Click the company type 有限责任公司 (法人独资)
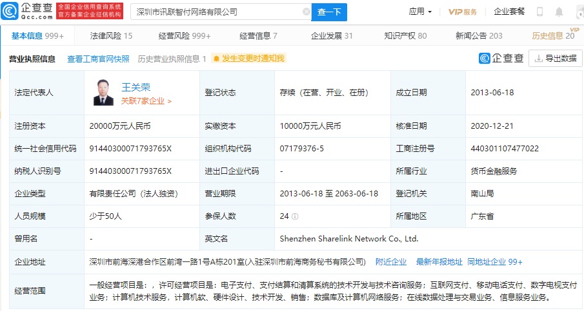Viewport: 584px width, 311px height. (134, 194)
